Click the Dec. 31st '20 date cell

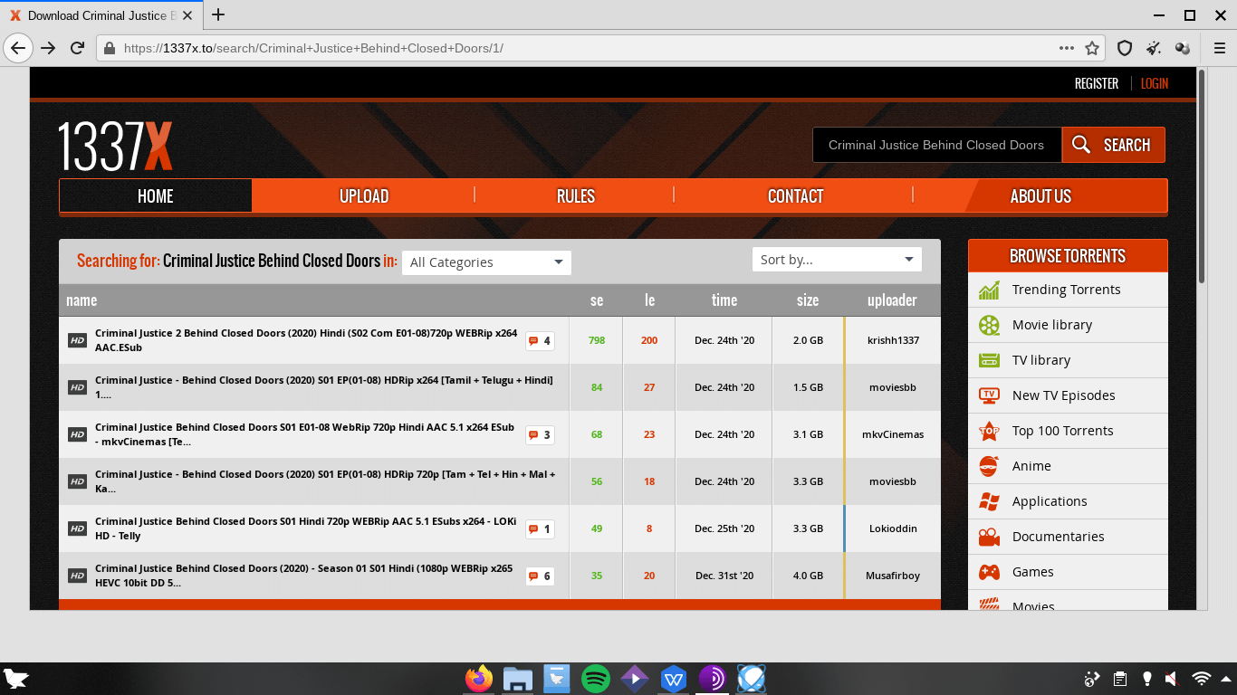tap(724, 576)
